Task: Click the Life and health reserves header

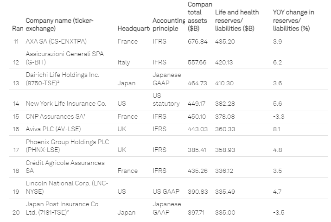Action: click(237, 20)
